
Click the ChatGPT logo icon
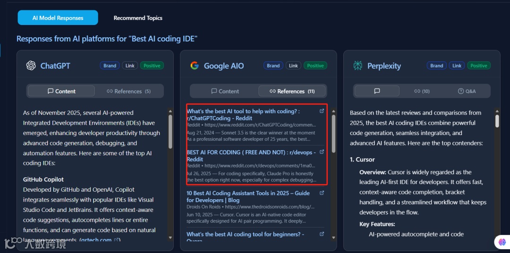coord(31,66)
